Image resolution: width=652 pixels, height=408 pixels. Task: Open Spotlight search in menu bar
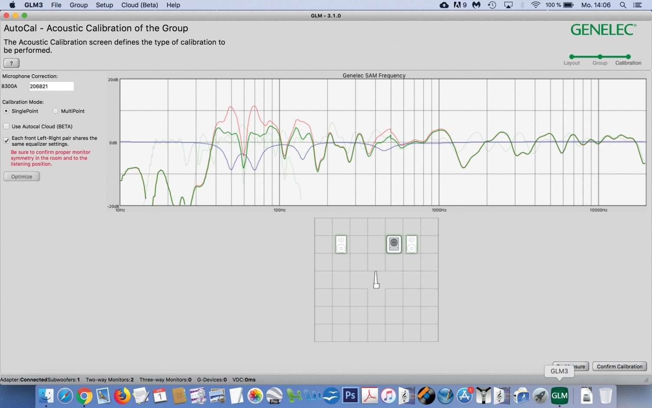point(623,5)
